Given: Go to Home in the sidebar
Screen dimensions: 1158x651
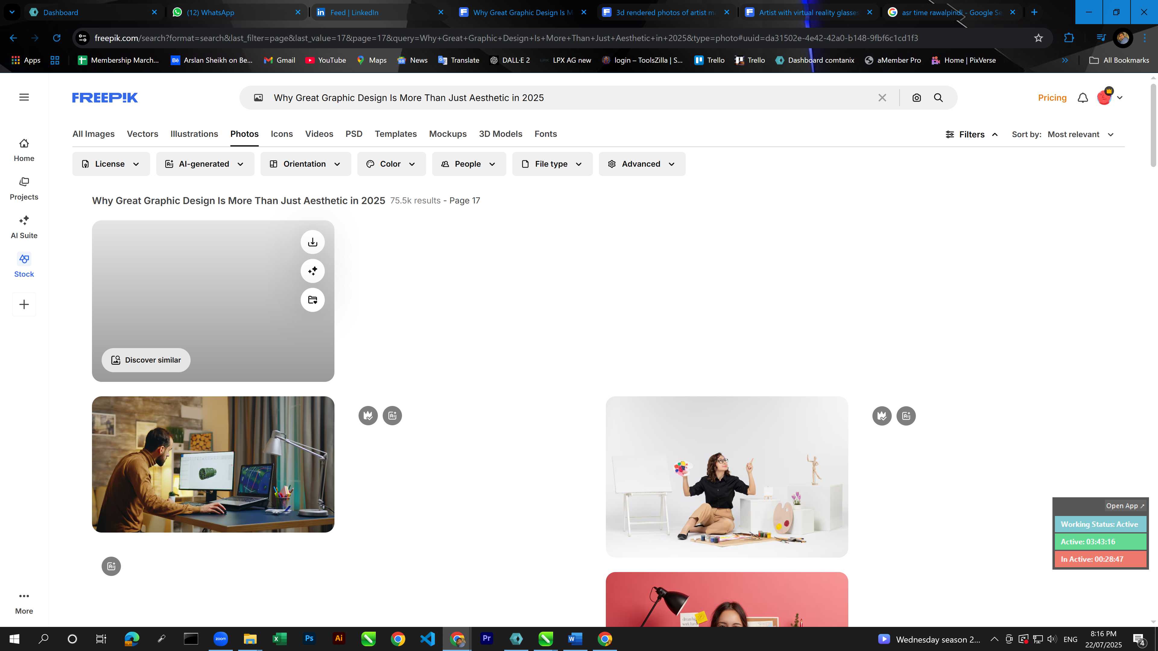Looking at the screenshot, I should pos(24,150).
